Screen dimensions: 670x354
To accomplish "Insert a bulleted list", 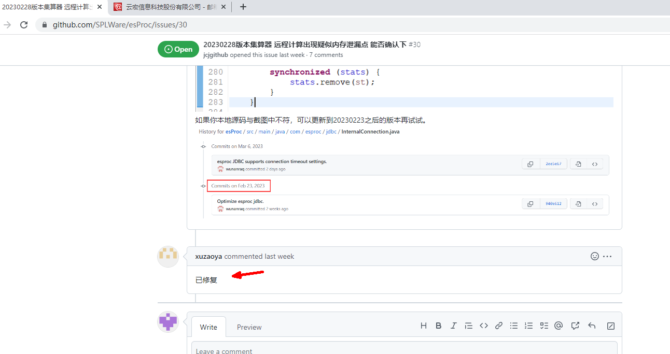I will 514,326.
